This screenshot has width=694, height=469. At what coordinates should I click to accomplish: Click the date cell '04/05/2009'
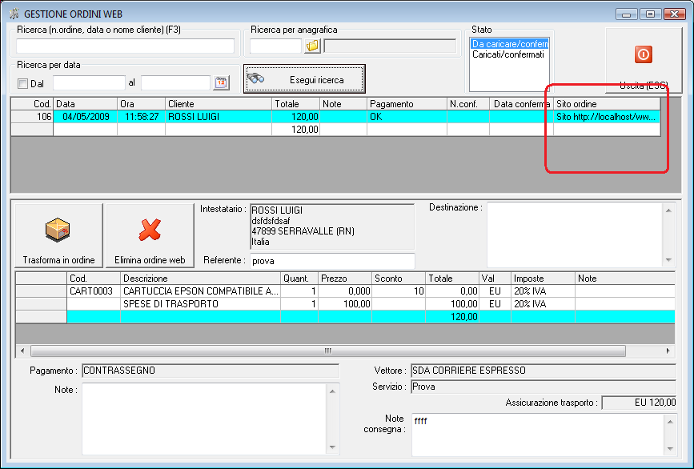point(86,117)
